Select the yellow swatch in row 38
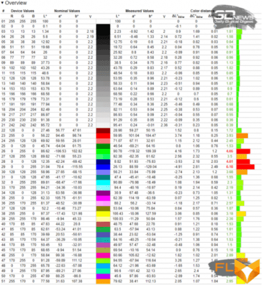This screenshot has height=285, width=262. tap(103, 213)
